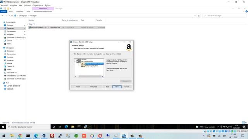Open the X icon beside Setup Environment Variables

pyautogui.click(x=83, y=64)
